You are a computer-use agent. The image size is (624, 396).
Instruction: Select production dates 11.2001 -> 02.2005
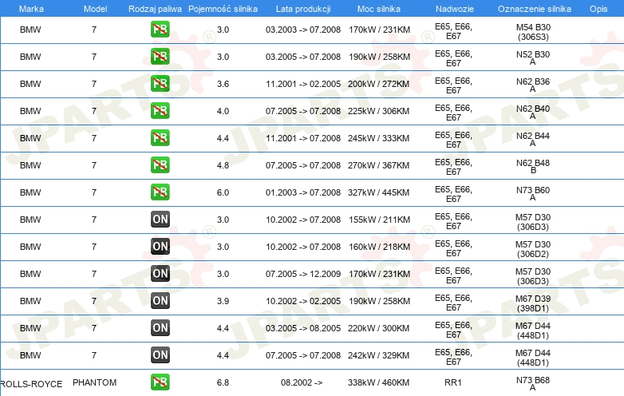click(x=303, y=84)
